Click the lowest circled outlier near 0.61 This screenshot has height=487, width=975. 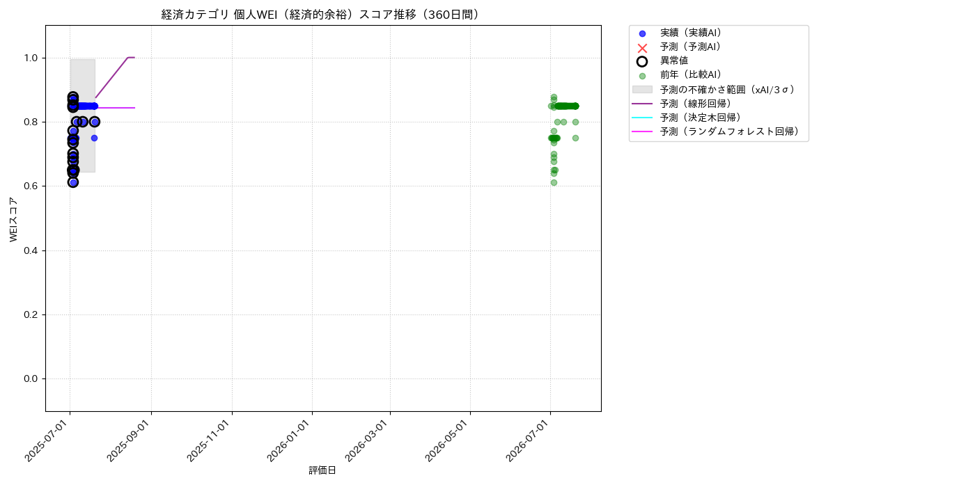click(x=72, y=182)
